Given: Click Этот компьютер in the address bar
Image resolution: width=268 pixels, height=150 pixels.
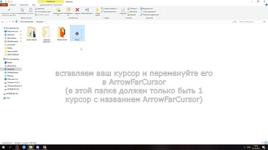Looking at the screenshot, I should 27,22.
